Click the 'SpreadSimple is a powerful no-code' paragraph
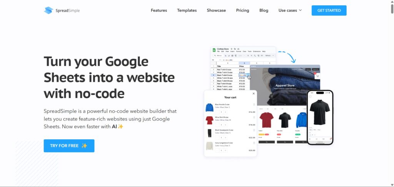 point(110,119)
